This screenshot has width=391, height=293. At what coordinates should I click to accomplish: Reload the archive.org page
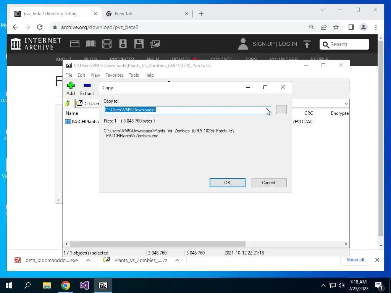tap(40, 27)
